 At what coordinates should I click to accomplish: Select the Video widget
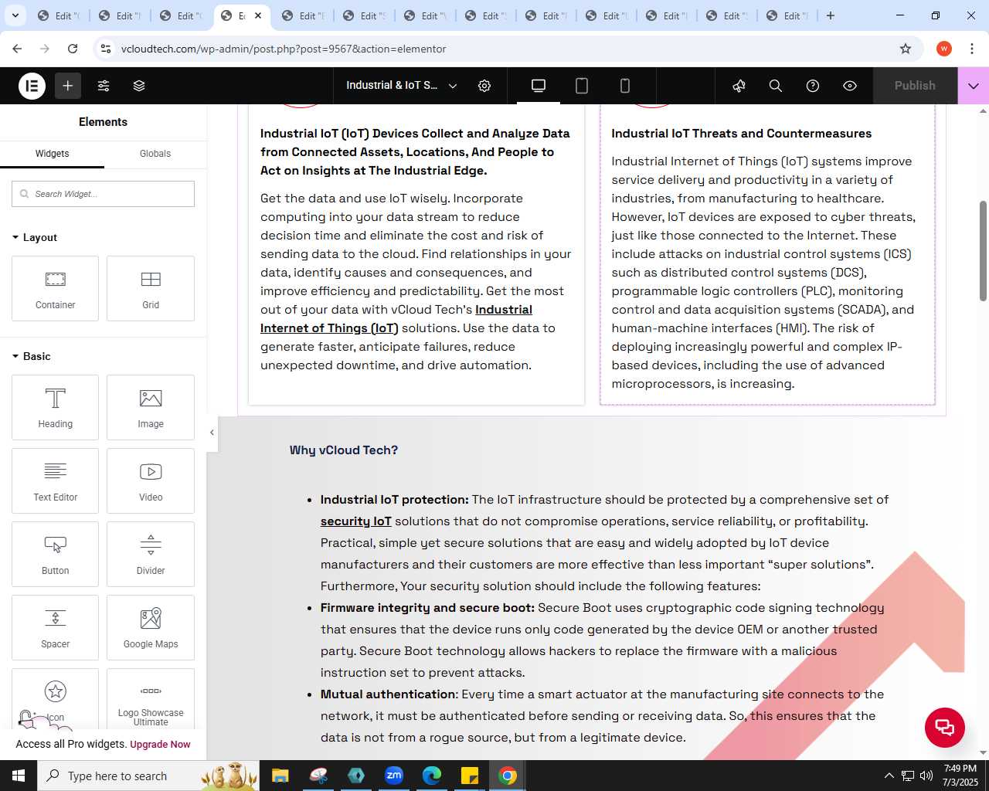click(151, 480)
